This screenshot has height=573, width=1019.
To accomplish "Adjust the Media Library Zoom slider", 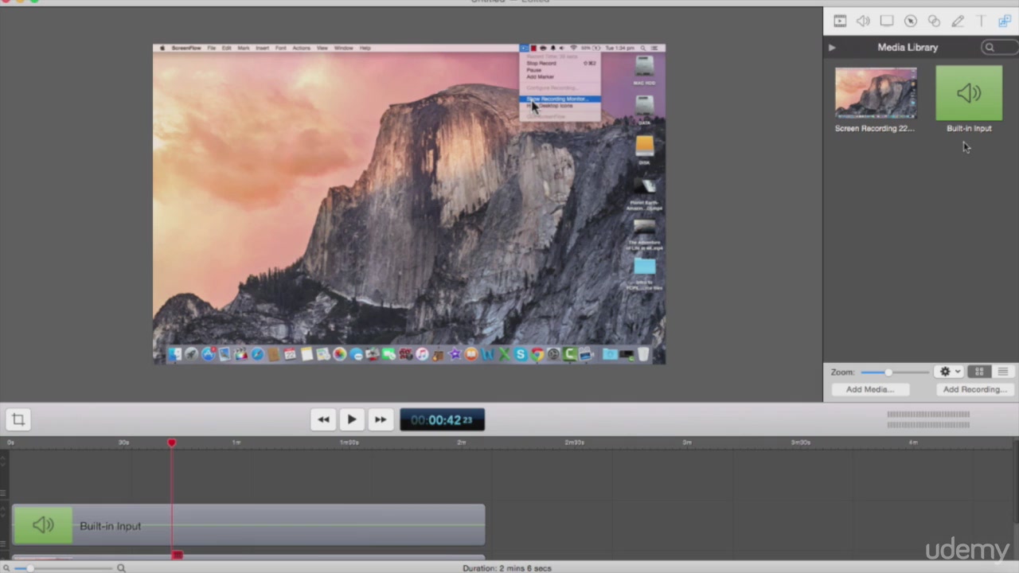I will point(895,372).
